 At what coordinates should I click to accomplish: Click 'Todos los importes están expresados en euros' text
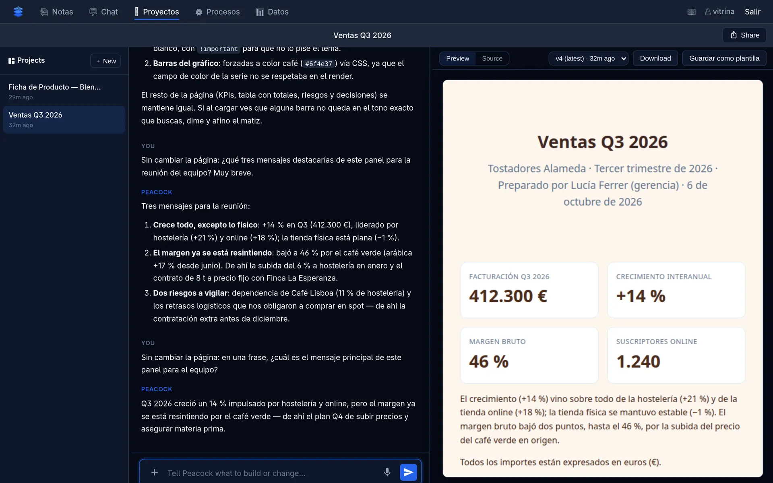pos(560,462)
